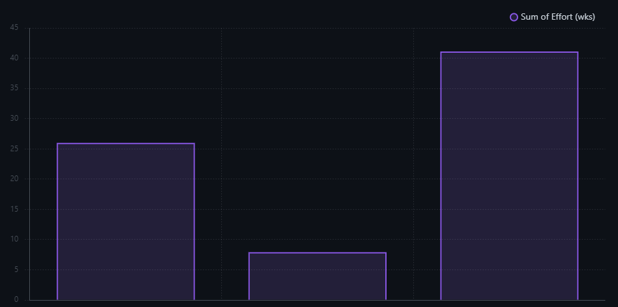Select the tallest bar reaching 41
618x307 pixels.
[x=509, y=176]
